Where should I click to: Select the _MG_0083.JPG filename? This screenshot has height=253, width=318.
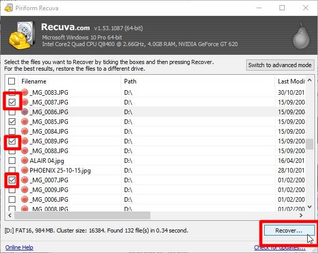tap(49, 93)
